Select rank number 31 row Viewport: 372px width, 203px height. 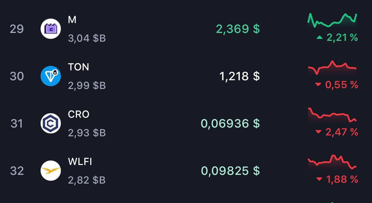point(186,123)
